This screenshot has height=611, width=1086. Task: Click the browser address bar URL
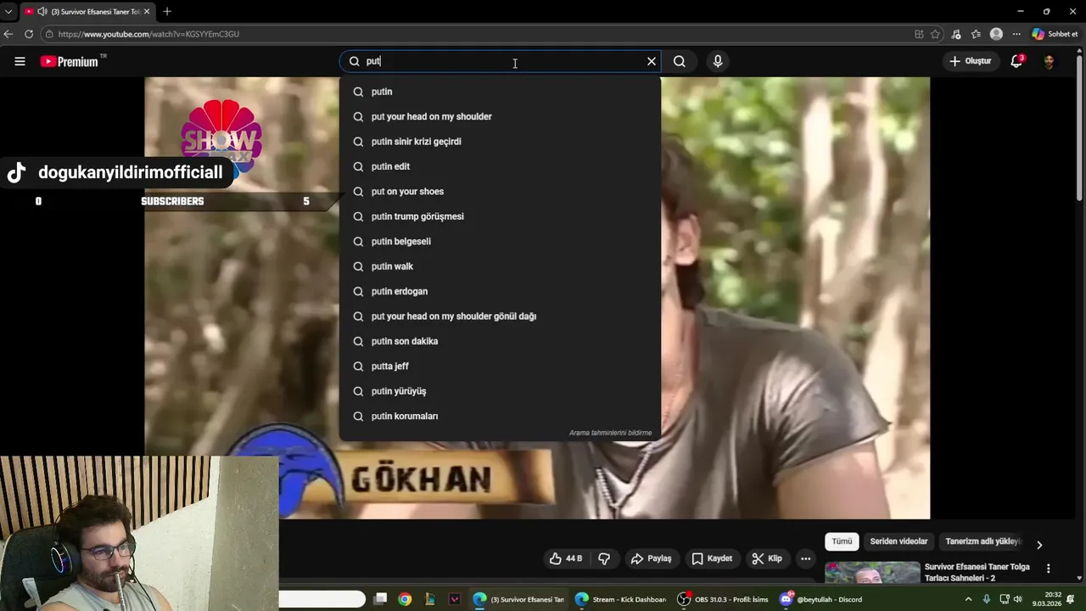pyautogui.click(x=148, y=34)
